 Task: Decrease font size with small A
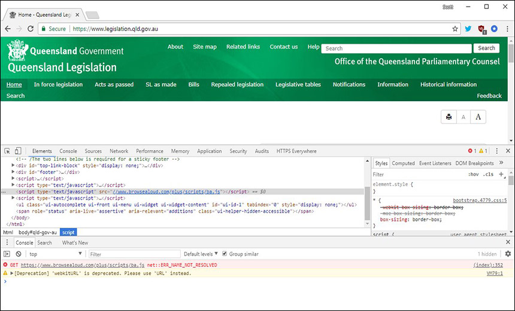click(463, 117)
